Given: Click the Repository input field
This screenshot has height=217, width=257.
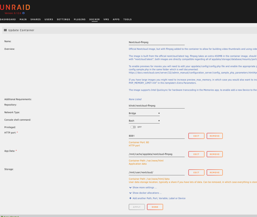Looking at the screenshot, I should (x=156, y=106).
